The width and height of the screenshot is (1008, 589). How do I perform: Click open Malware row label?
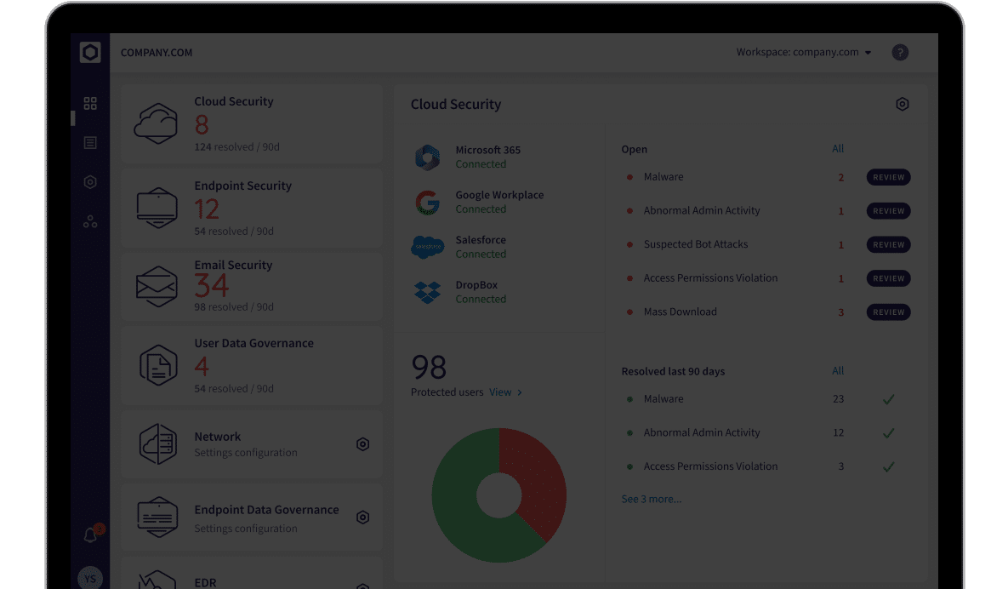coord(663,177)
